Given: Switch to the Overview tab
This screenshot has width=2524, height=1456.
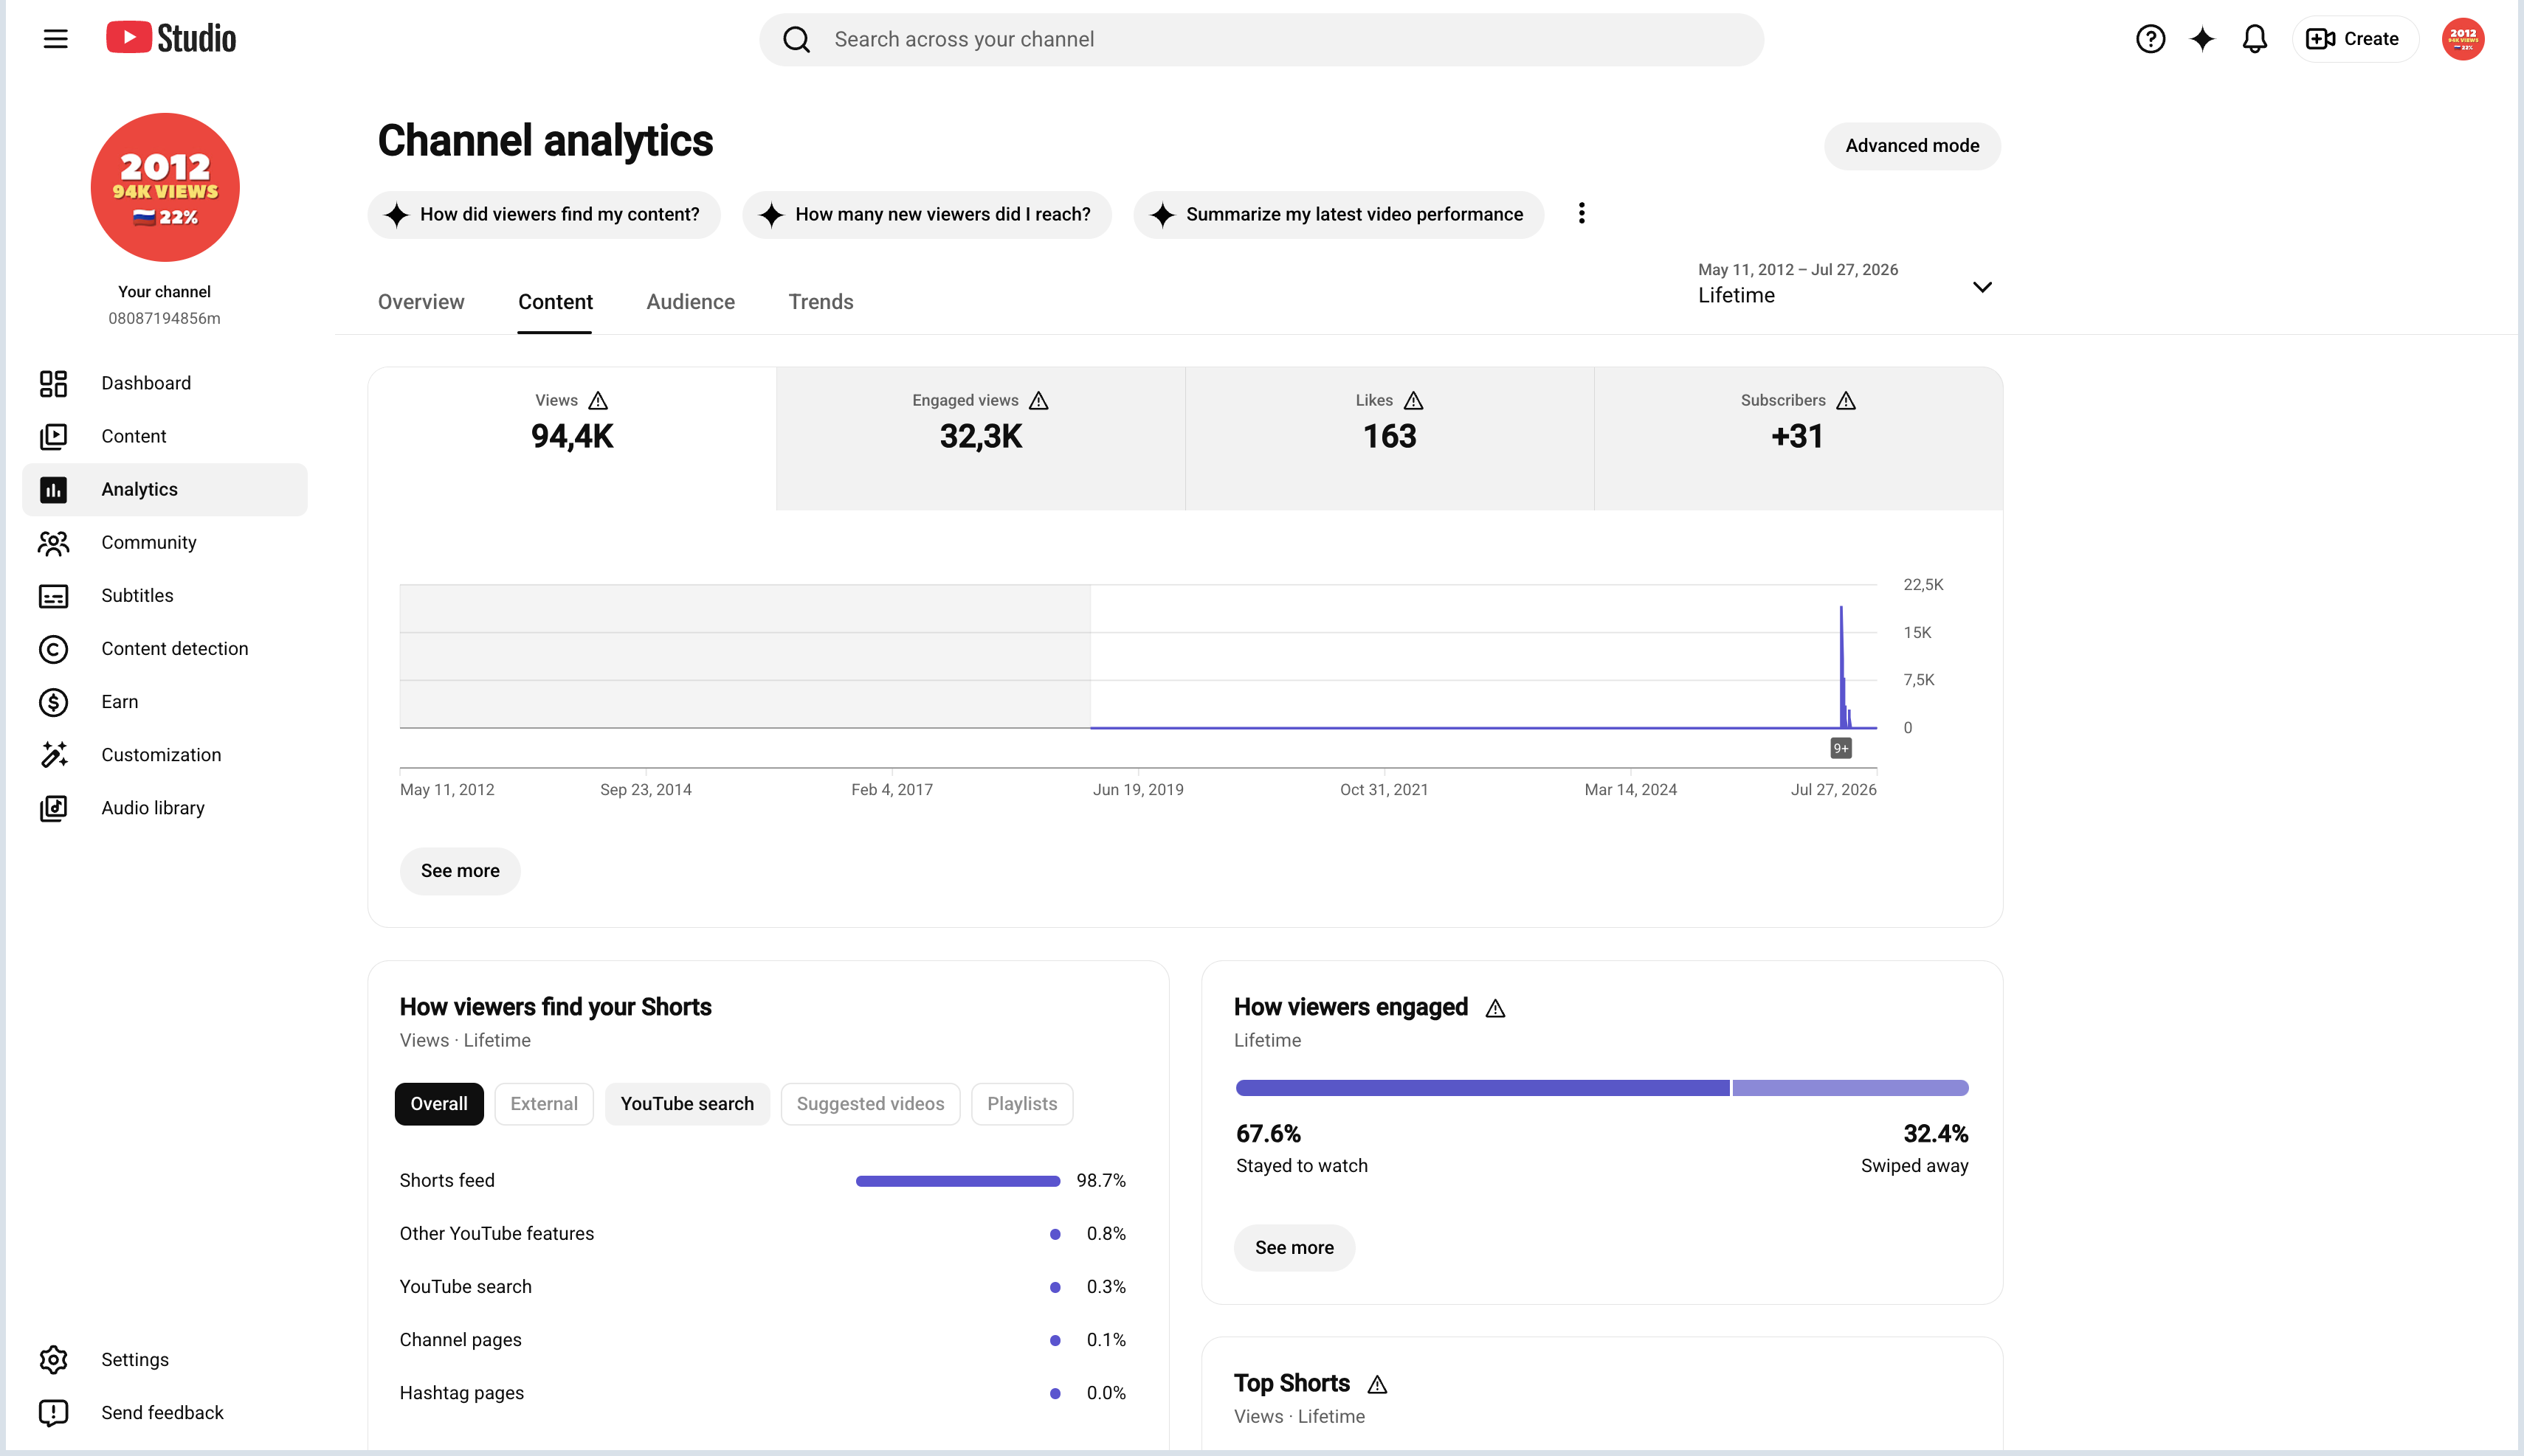Looking at the screenshot, I should 421,302.
